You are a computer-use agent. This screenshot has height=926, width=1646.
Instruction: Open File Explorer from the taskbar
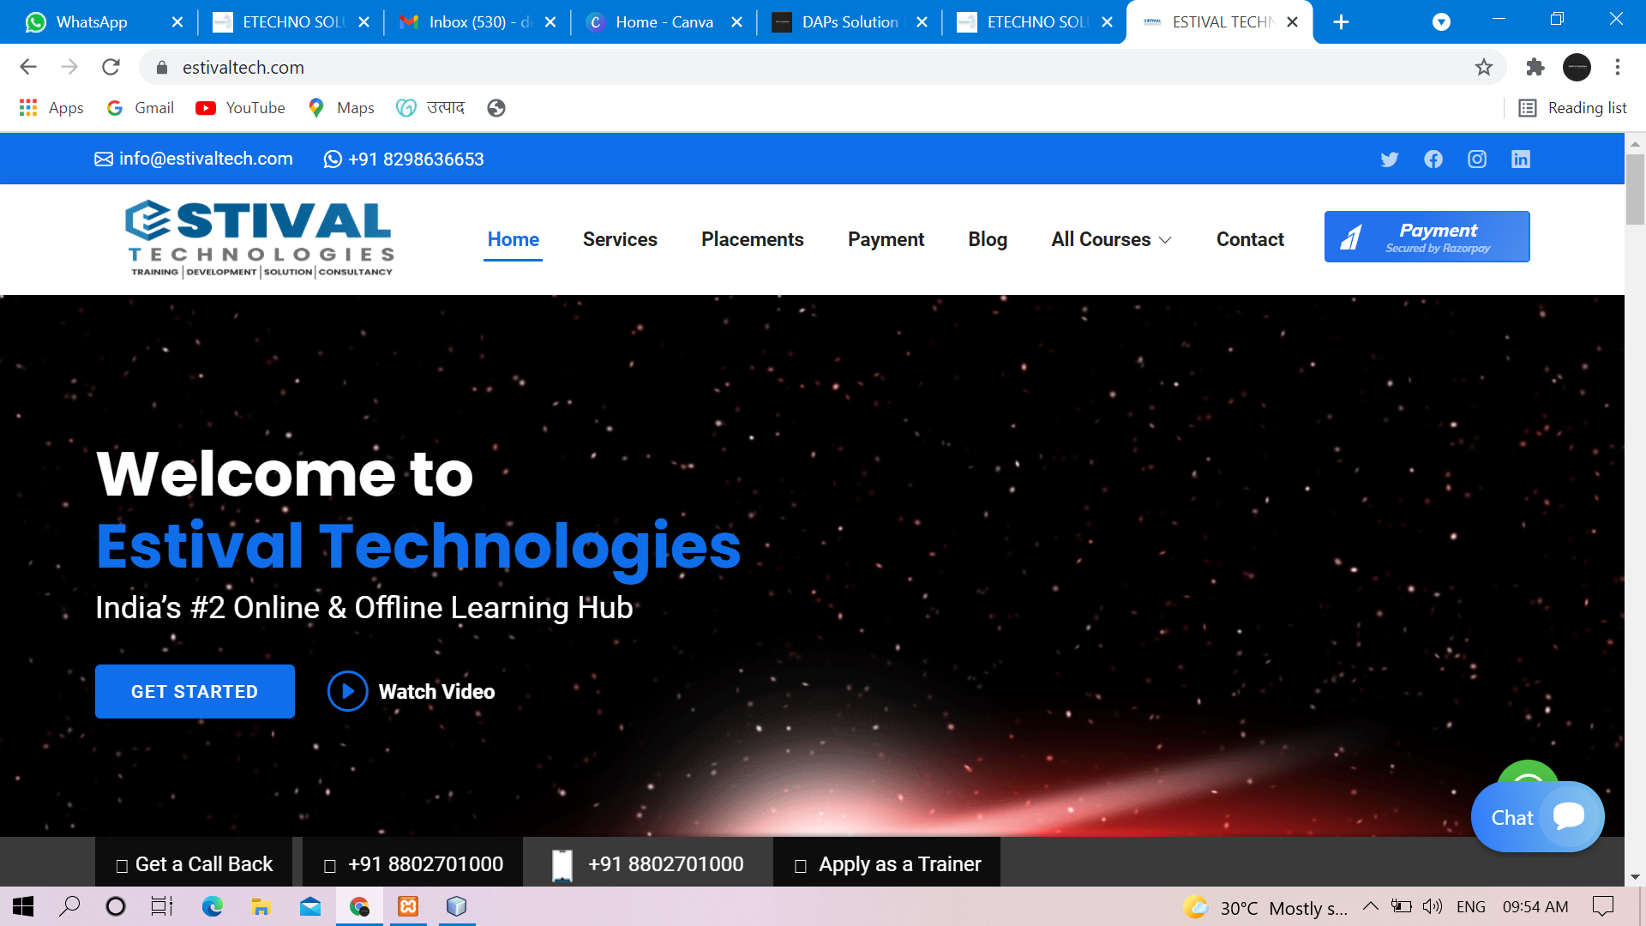tap(261, 906)
